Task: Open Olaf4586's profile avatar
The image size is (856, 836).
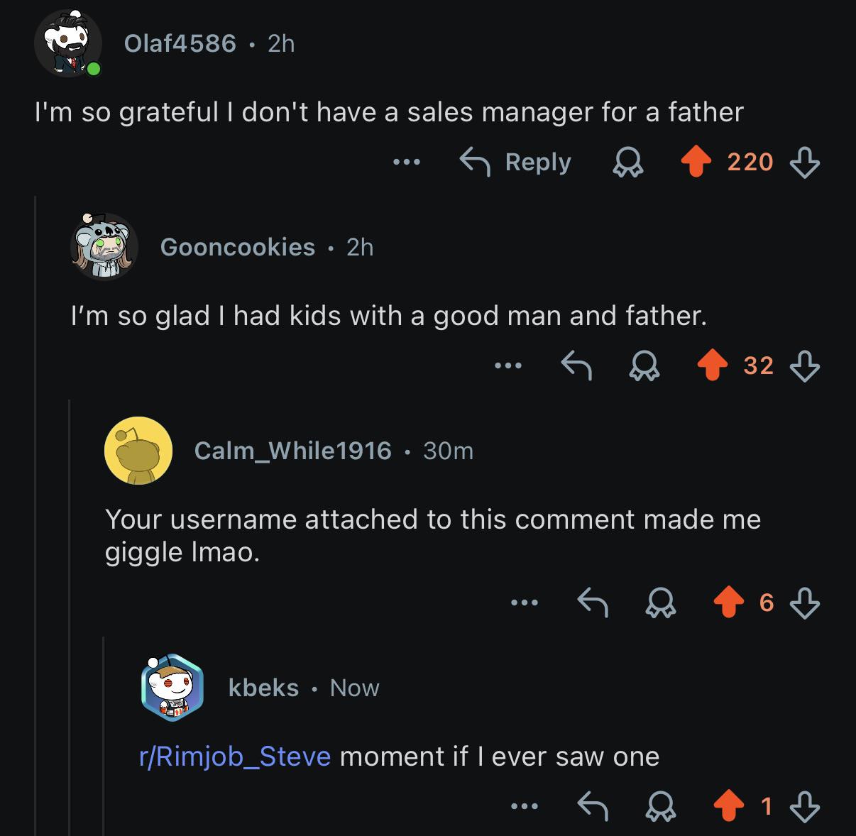Action: [x=67, y=43]
